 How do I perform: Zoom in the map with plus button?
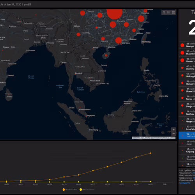[174, 129]
